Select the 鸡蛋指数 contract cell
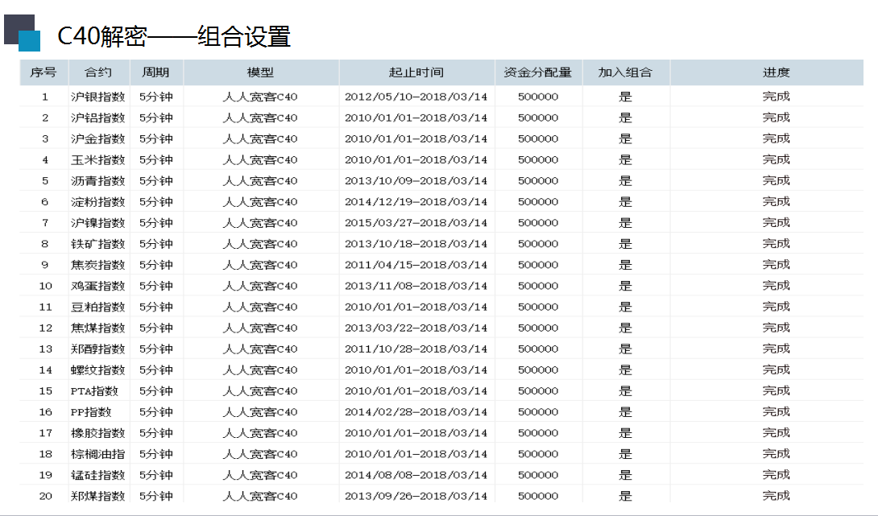 click(98, 286)
